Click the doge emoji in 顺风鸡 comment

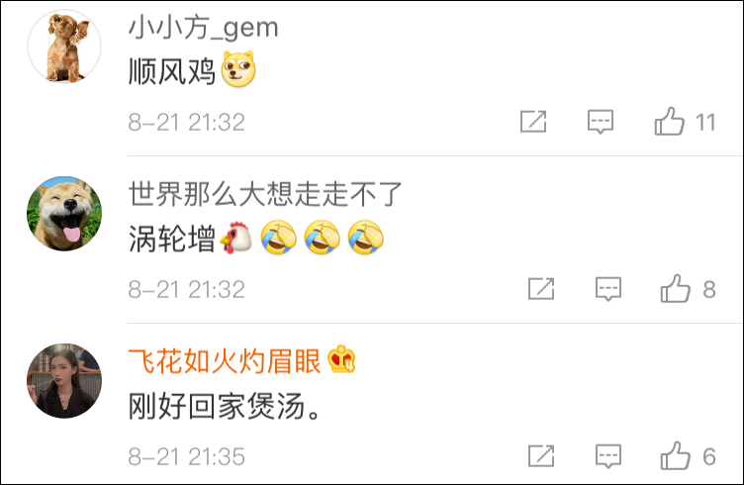238,69
